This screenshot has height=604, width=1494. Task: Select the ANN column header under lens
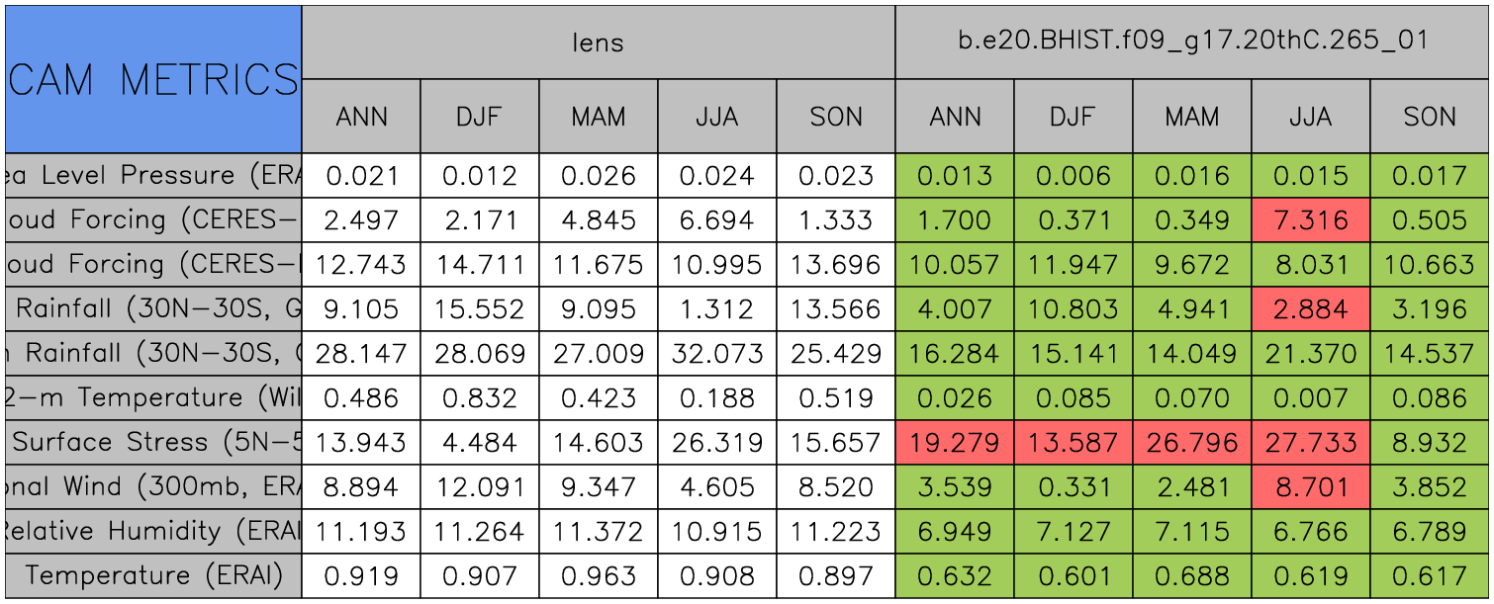click(361, 117)
